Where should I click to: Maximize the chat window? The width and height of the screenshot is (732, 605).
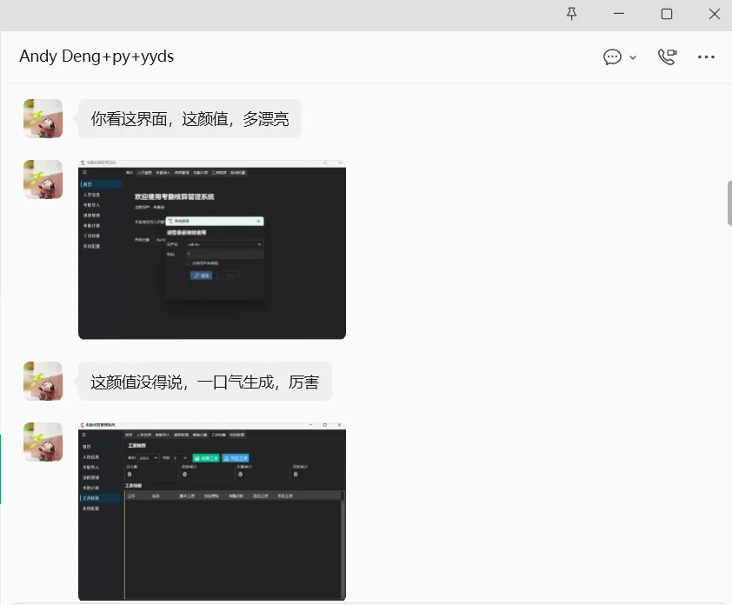(x=667, y=14)
